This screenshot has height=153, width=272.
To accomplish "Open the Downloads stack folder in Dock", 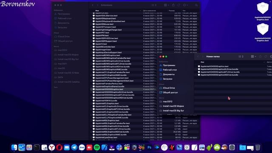I will tap(243, 147).
